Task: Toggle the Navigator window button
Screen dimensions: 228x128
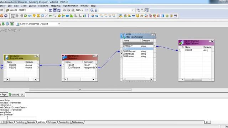Action: click(51, 10)
